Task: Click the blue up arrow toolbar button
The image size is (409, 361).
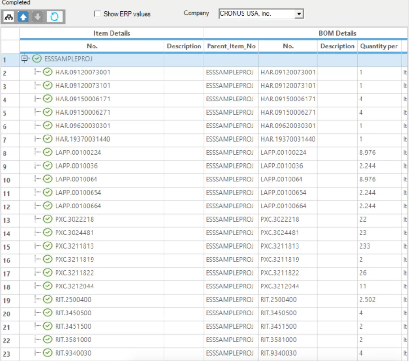Action: pos(23,17)
